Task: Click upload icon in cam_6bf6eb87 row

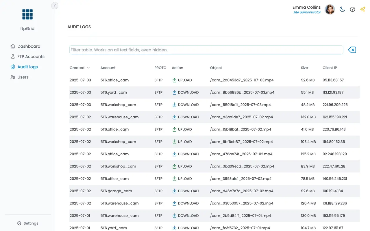Action: (x=174, y=142)
